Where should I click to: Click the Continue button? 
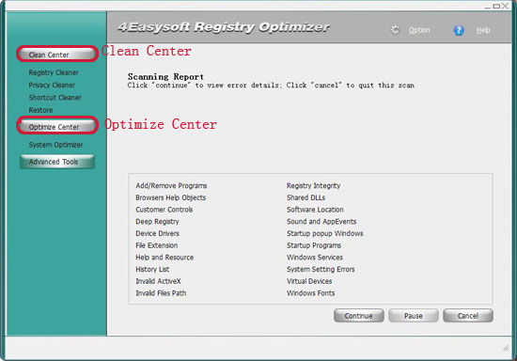[x=359, y=316]
